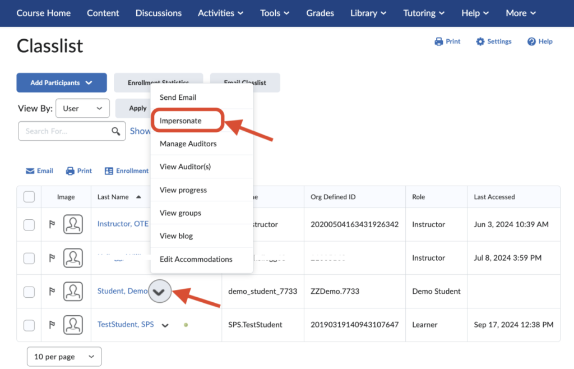Click flag icon in TestStudent, SPS row
This screenshot has width=574, height=369.
tap(52, 325)
